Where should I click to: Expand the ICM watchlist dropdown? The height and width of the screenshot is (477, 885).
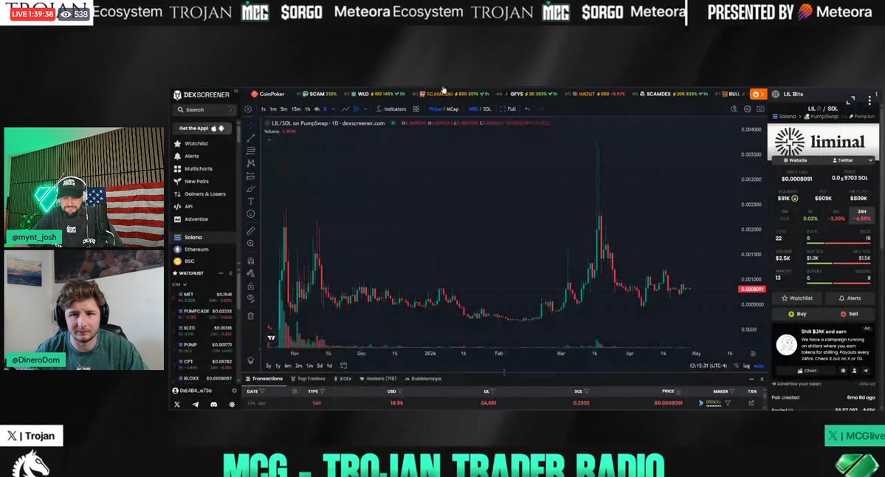[x=179, y=284]
